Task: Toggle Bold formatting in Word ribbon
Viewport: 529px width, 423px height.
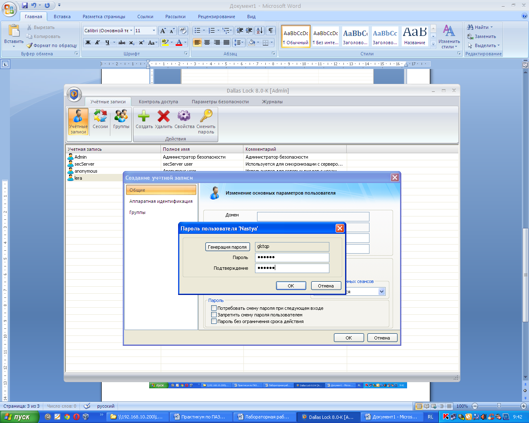Action: point(88,43)
